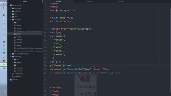The width and height of the screenshot is (171, 96).
Task: Click the blue code editor taskbar icon
Action: coord(3,53)
